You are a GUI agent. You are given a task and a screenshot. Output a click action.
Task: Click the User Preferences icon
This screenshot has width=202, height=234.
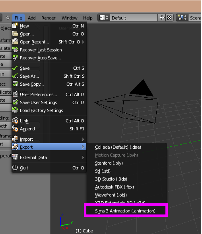point(15,94)
